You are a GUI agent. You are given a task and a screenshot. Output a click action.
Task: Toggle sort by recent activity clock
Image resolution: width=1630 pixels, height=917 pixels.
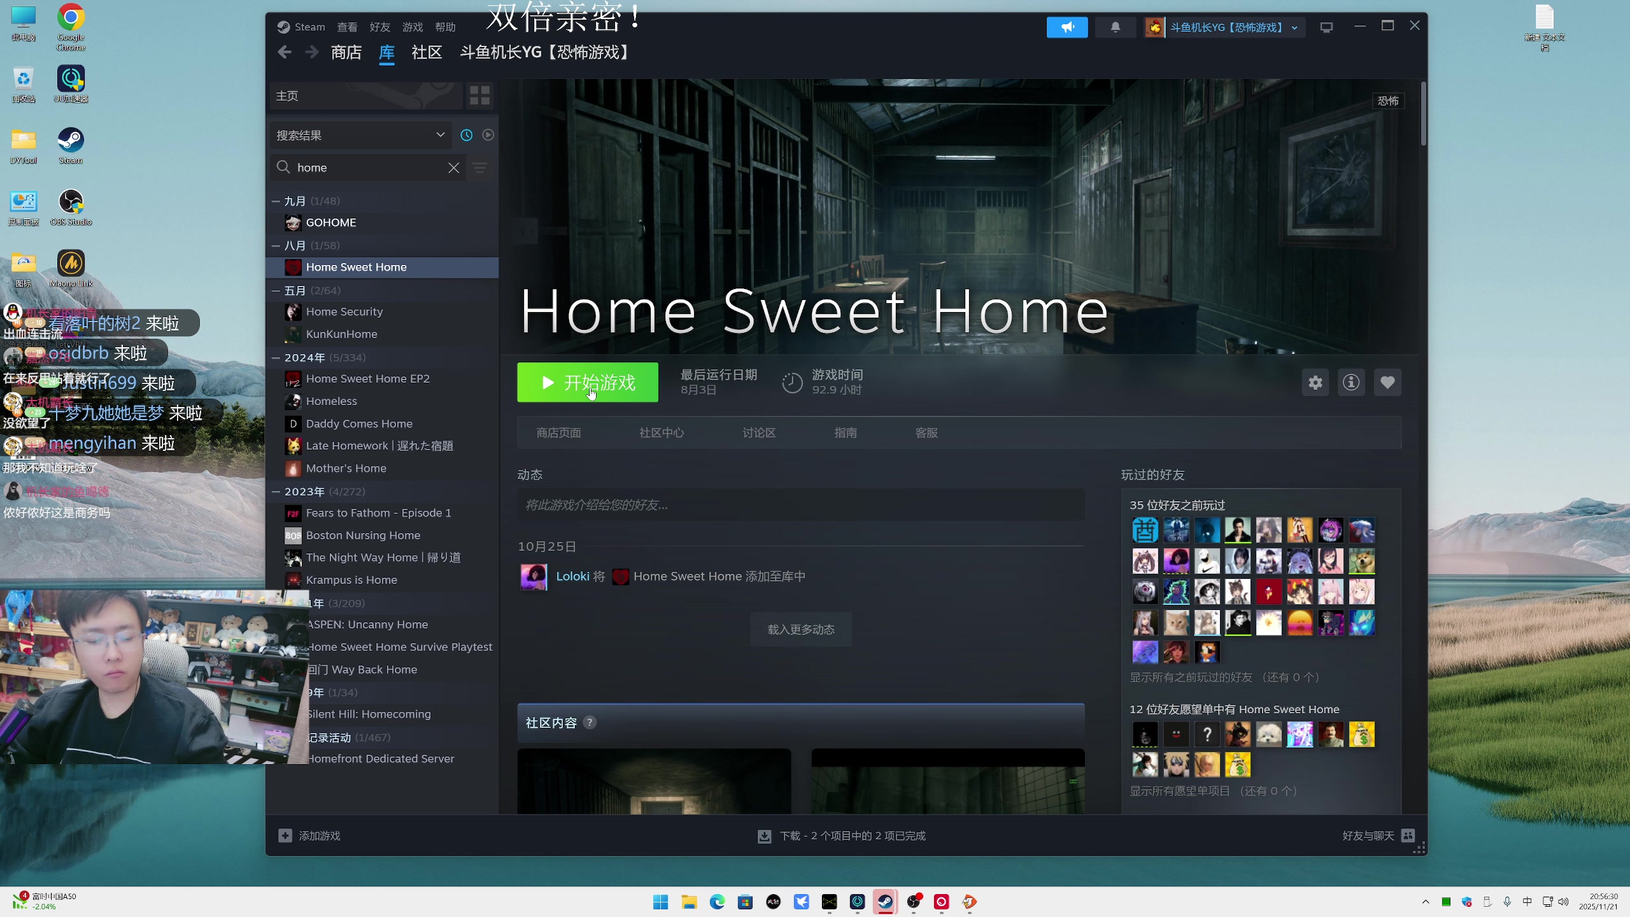pyautogui.click(x=467, y=135)
